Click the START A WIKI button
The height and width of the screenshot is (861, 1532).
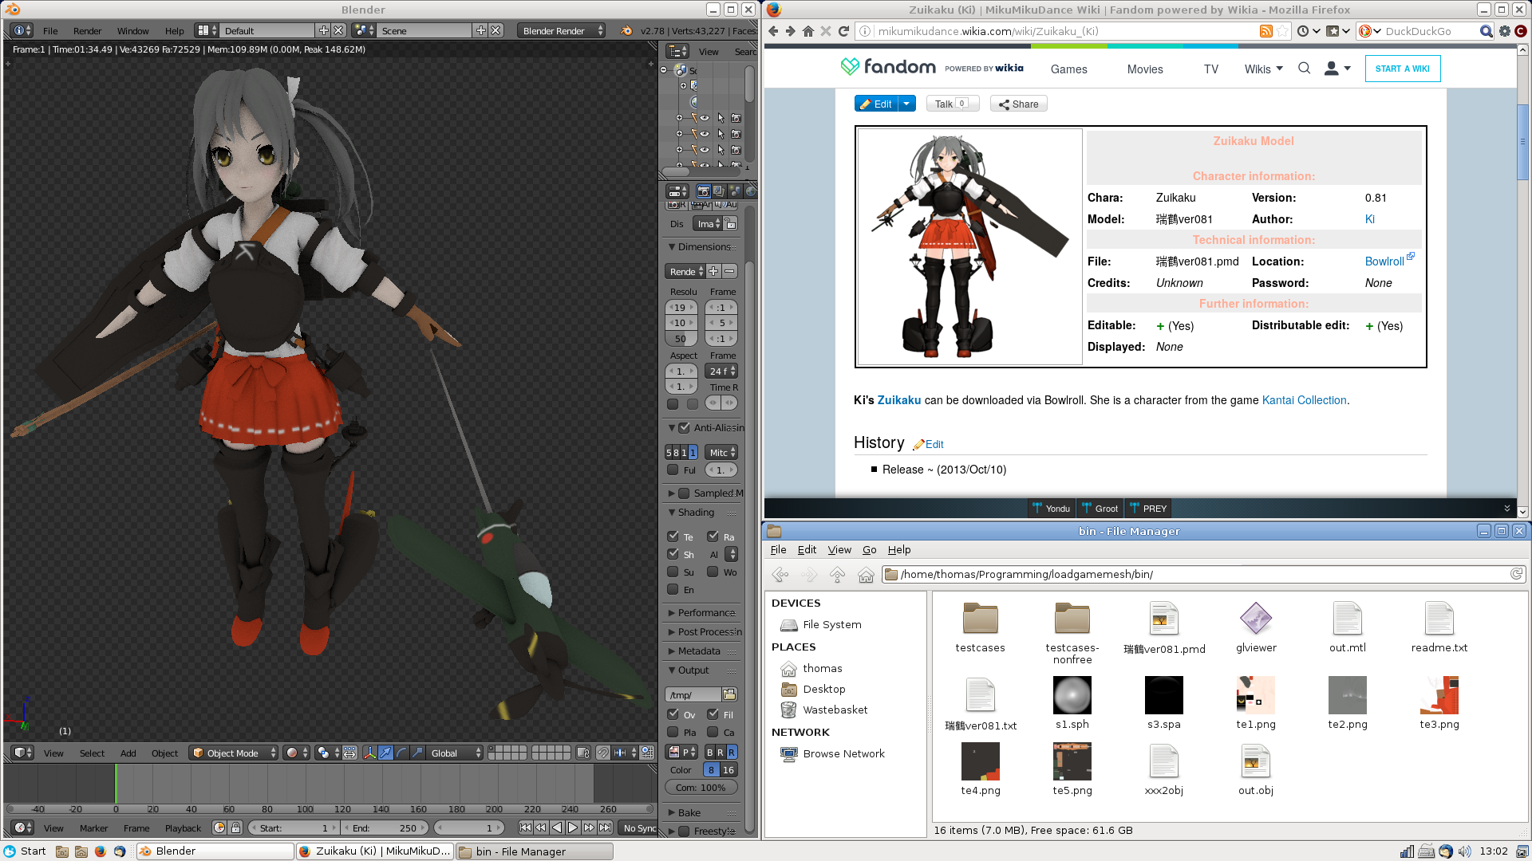pyautogui.click(x=1402, y=69)
